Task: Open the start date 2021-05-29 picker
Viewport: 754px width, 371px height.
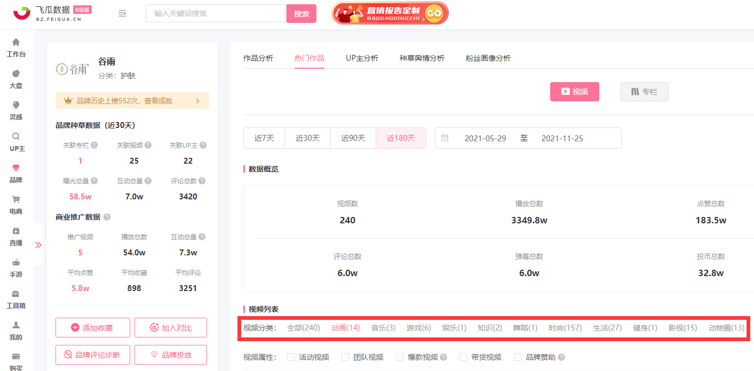Action: tap(485, 138)
